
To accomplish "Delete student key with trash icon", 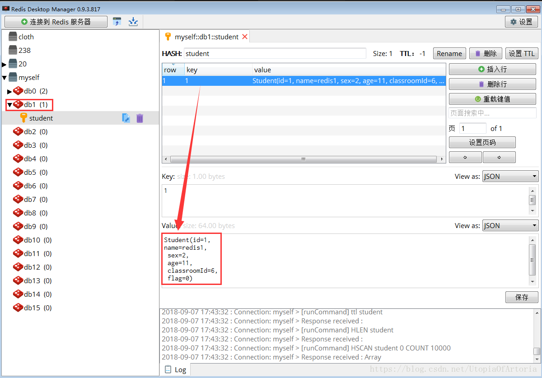I will (140, 118).
